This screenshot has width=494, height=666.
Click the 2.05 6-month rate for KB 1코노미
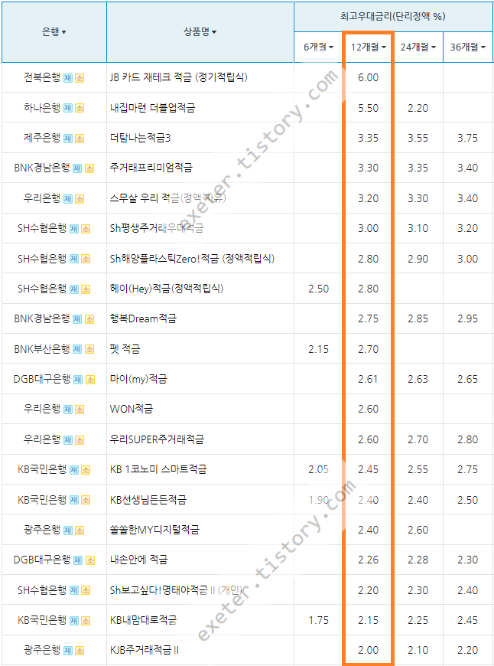(x=318, y=470)
